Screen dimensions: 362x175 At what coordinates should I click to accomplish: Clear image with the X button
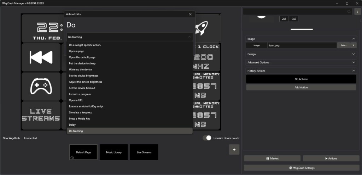(x=354, y=45)
